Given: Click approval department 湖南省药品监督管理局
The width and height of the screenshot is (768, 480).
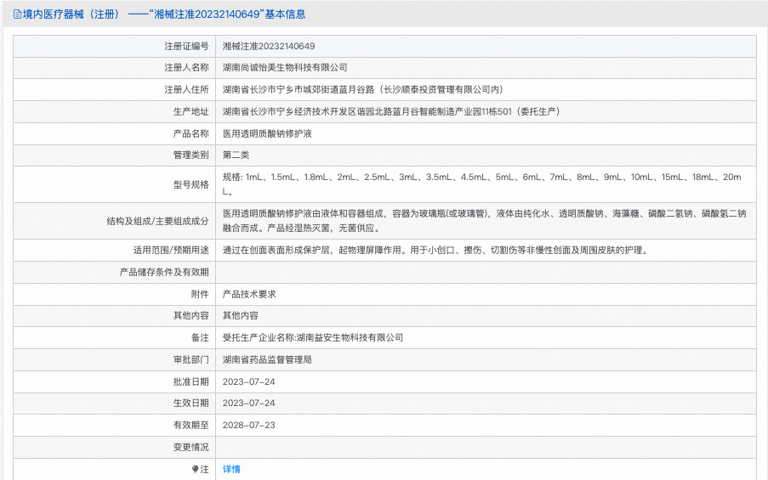Looking at the screenshot, I should pyautogui.click(x=267, y=359).
